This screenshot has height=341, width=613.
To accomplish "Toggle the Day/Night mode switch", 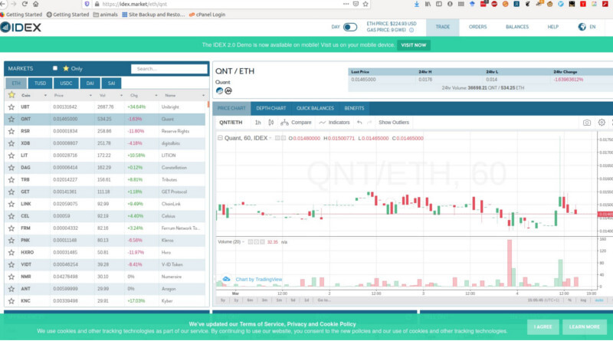I will (x=349, y=27).
